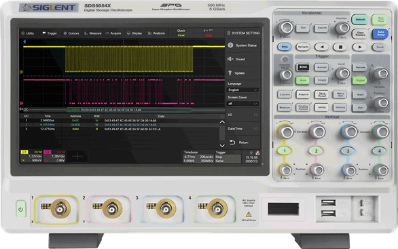Push the horizontal Zoom knob
The height and width of the screenshot is (249, 398).
point(286,27)
